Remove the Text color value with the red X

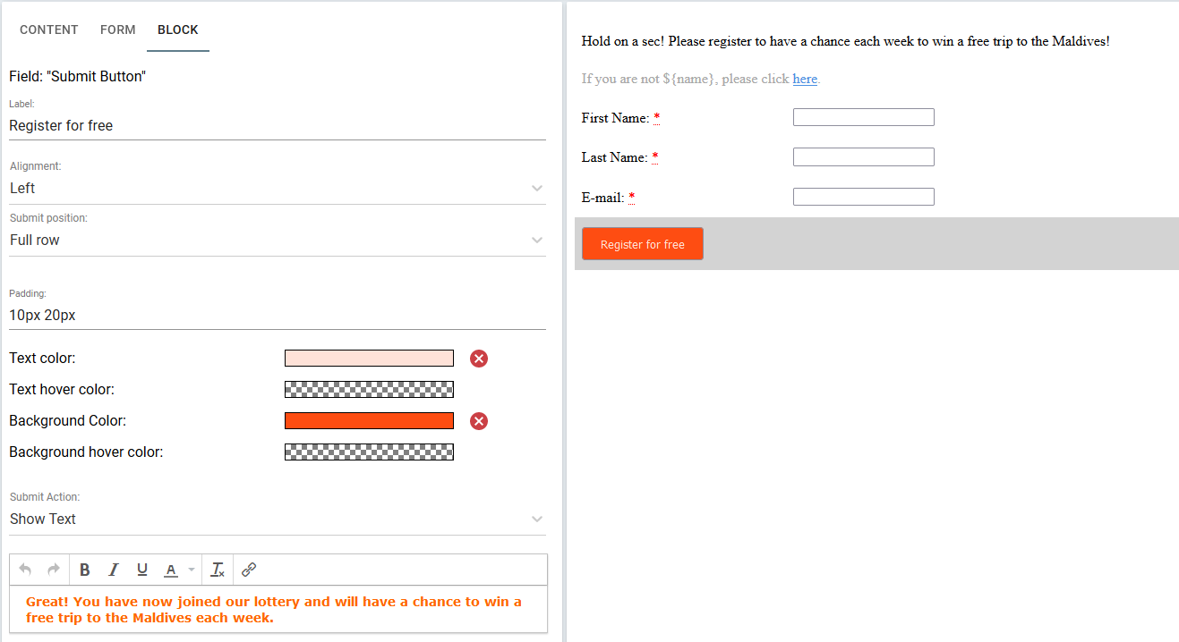pyautogui.click(x=479, y=359)
